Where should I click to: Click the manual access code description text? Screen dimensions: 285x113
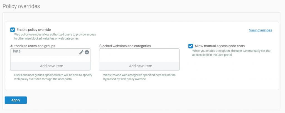[231, 53]
